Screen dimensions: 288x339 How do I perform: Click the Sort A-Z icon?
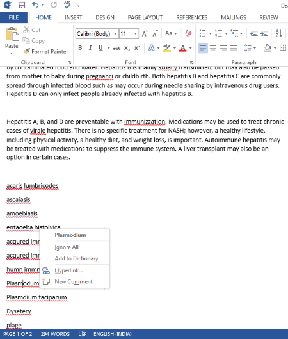point(278,33)
